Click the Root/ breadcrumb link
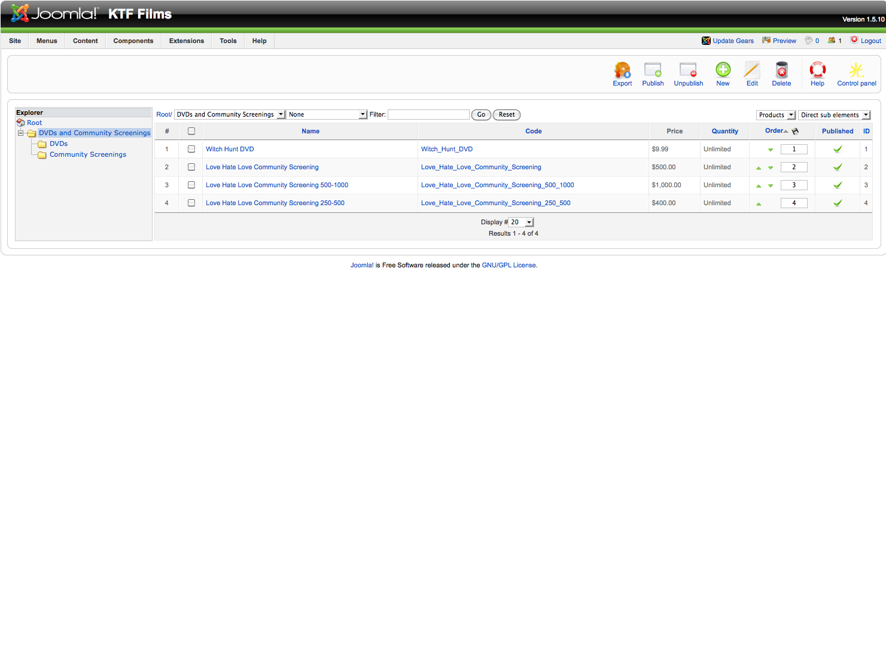Image resolution: width=886 pixels, height=652 pixels. point(164,114)
